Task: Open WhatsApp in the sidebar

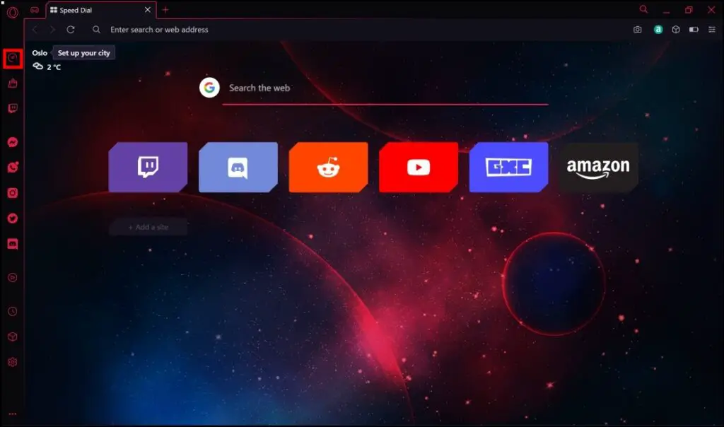Action: 13,167
